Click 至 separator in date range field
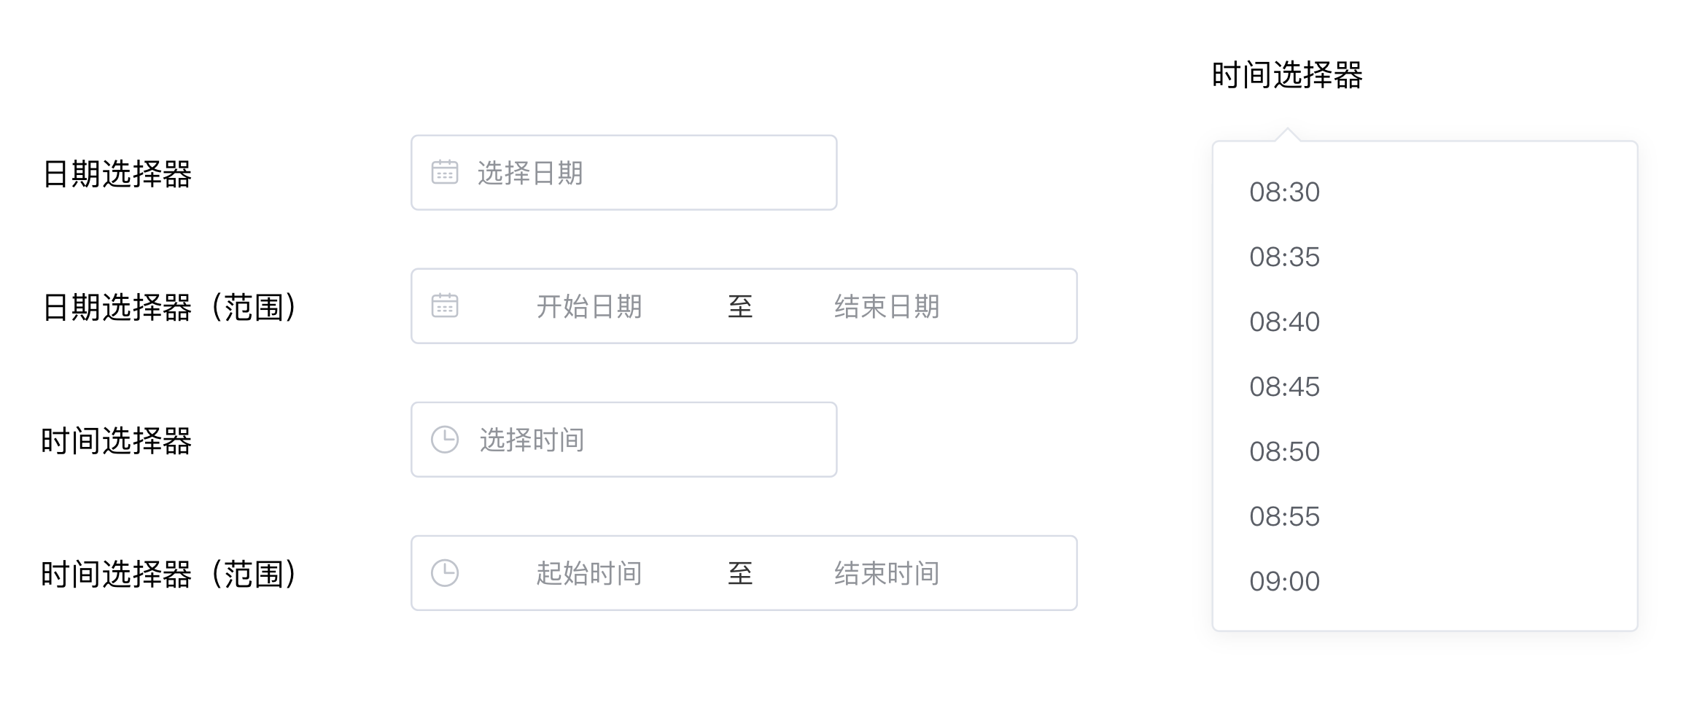 coord(739,306)
